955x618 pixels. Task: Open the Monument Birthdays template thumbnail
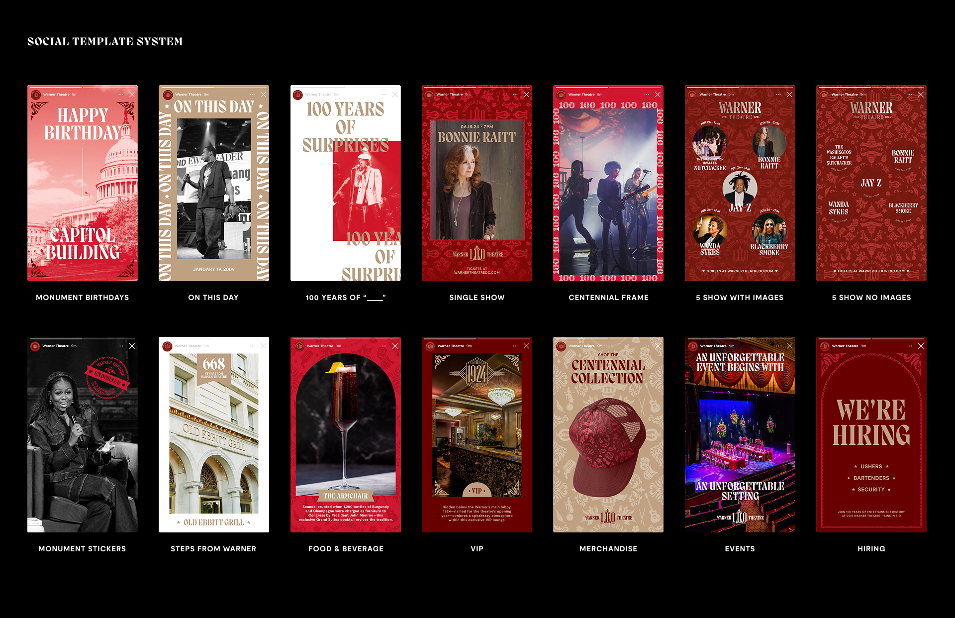[83, 183]
